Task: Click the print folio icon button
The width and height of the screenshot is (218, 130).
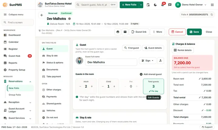Action: 118,32
